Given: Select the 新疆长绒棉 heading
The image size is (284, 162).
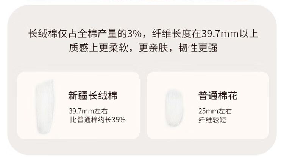Looking at the screenshot, I should tap(93, 96).
